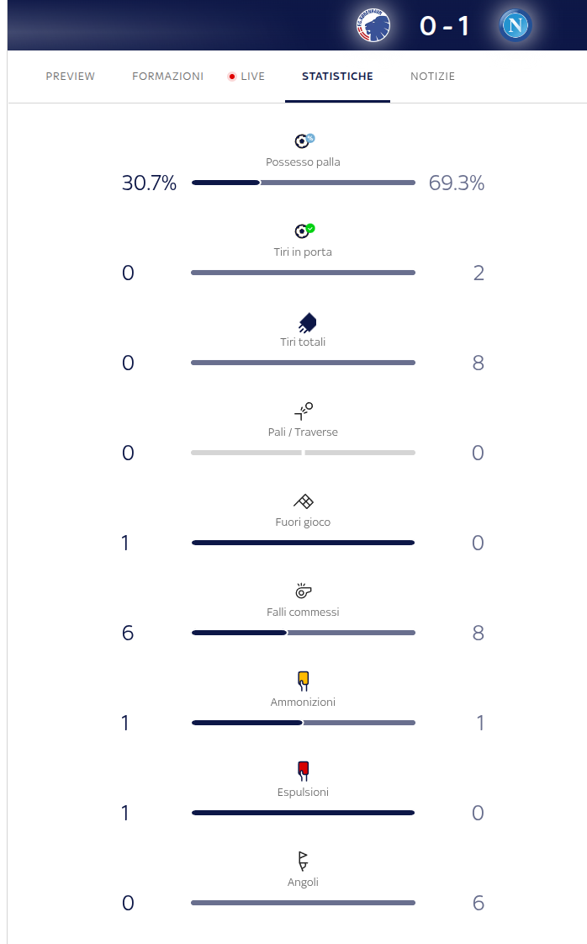This screenshot has height=944, width=587.
Task: Click the ball possession icon
Action: tap(304, 141)
